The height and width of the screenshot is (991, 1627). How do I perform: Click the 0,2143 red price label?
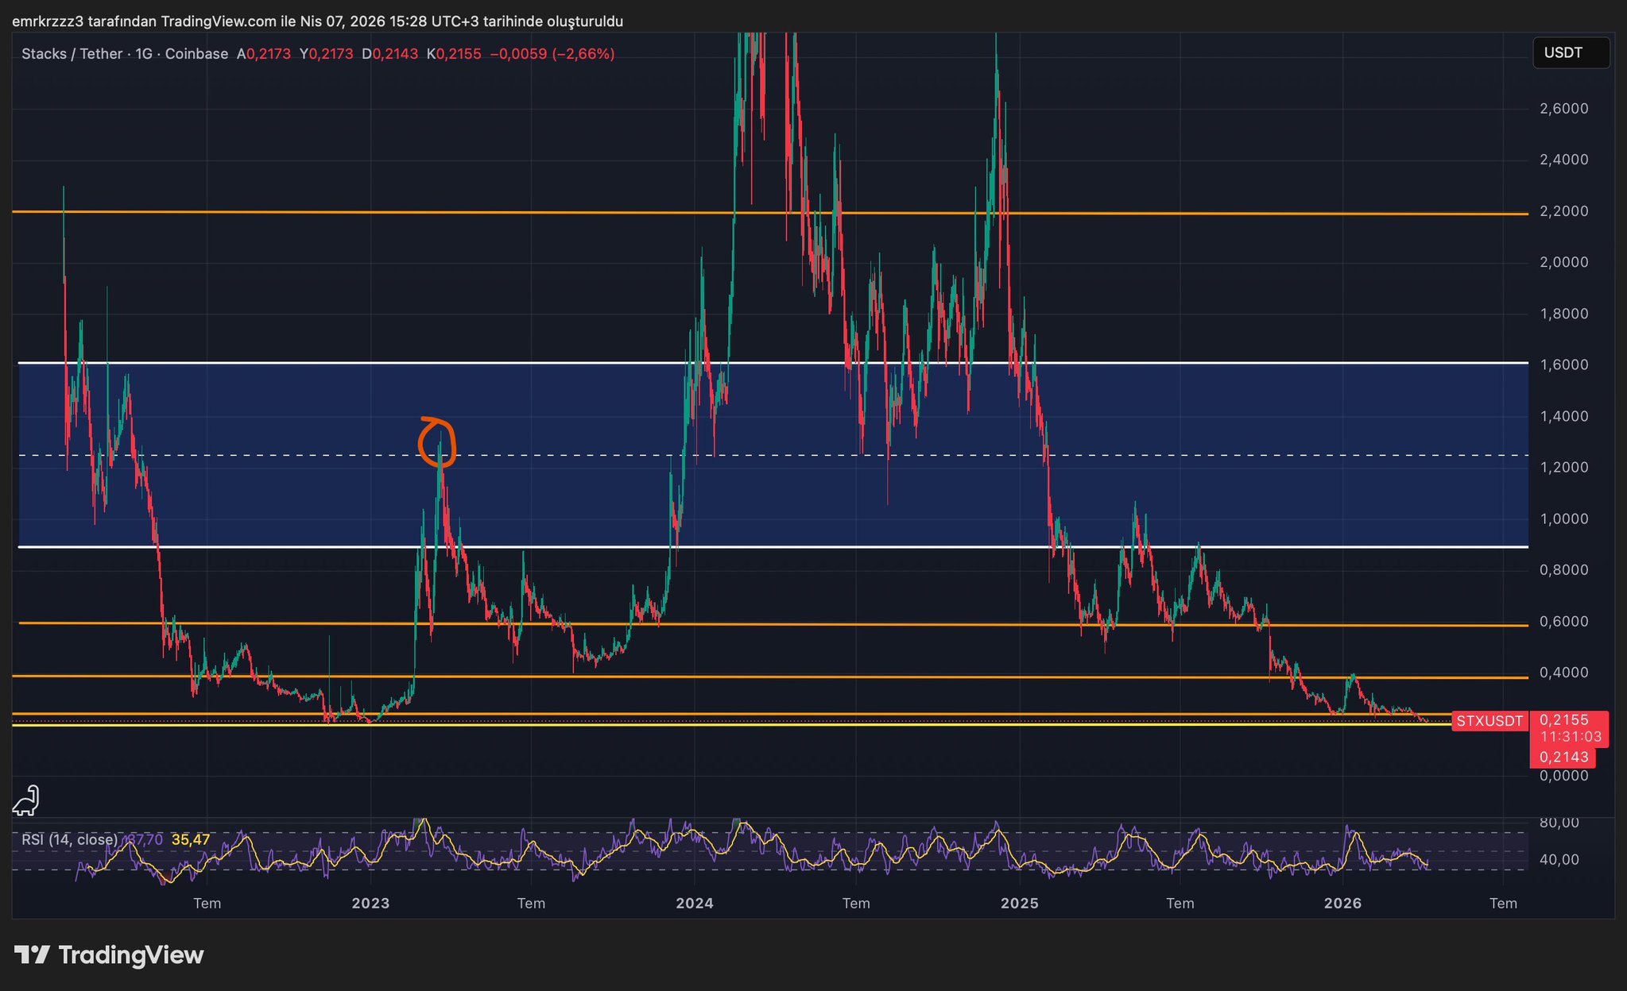point(1563,757)
